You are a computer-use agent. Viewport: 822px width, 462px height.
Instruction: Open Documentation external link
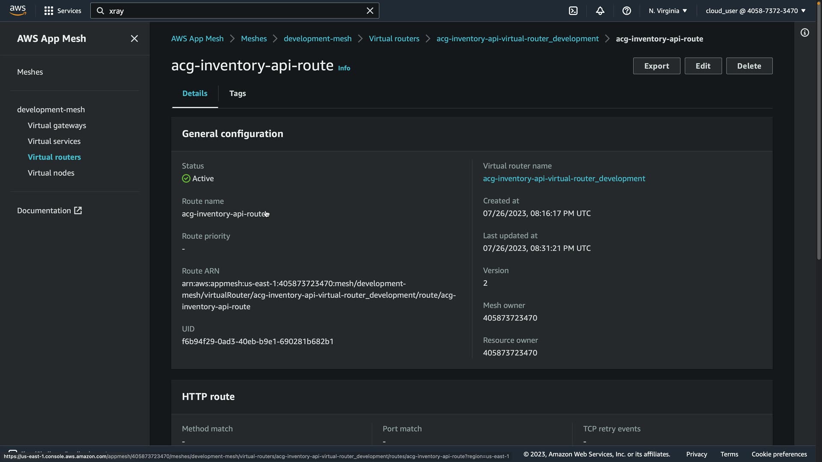(49, 210)
